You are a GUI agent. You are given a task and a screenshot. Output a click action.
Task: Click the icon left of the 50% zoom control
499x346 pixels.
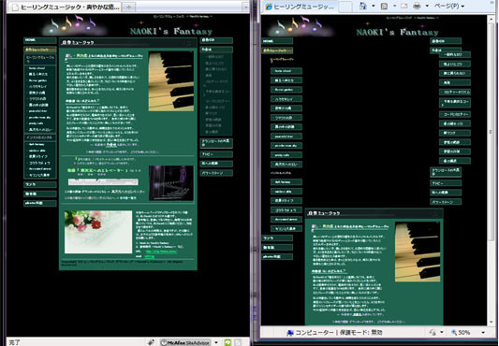(x=433, y=332)
